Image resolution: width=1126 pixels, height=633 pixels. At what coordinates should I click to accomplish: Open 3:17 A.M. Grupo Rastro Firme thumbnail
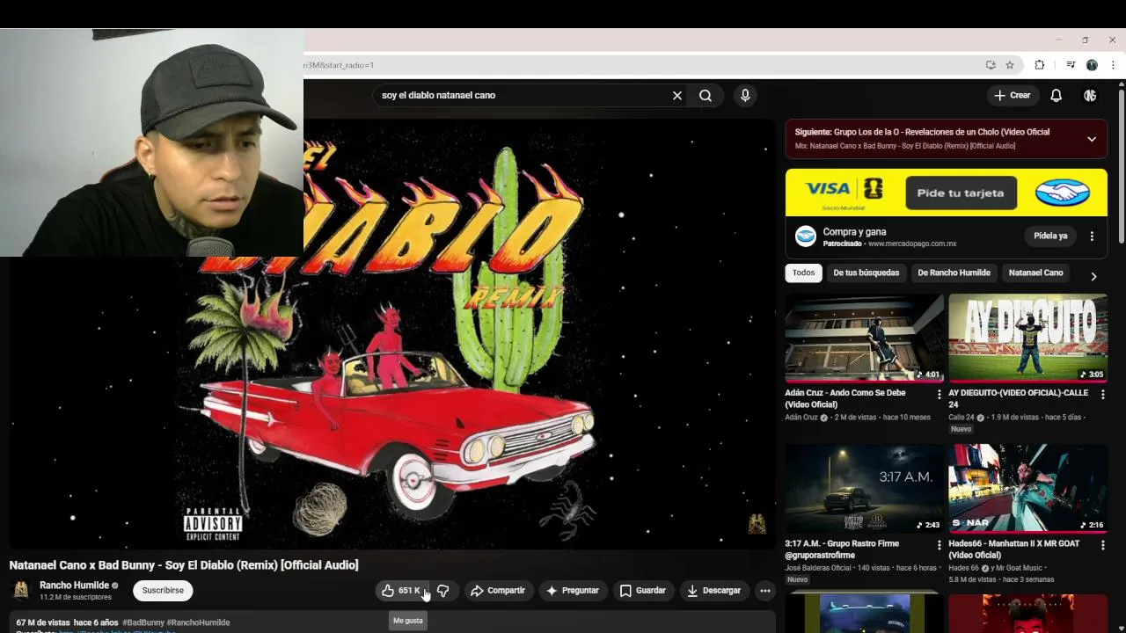click(864, 488)
